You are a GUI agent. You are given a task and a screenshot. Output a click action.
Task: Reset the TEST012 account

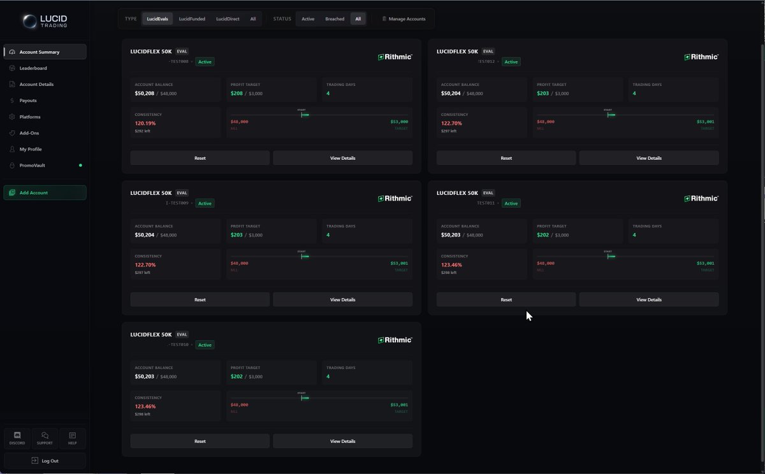pos(506,158)
